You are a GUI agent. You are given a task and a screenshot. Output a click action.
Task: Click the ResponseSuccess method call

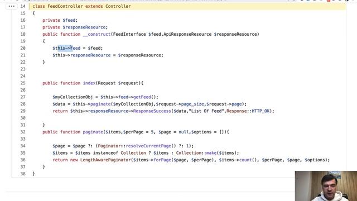click(x=152, y=111)
